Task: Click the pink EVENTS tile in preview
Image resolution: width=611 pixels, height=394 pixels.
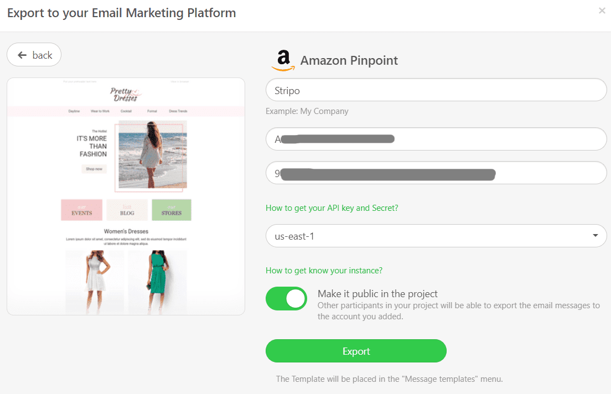Action: 82,210
